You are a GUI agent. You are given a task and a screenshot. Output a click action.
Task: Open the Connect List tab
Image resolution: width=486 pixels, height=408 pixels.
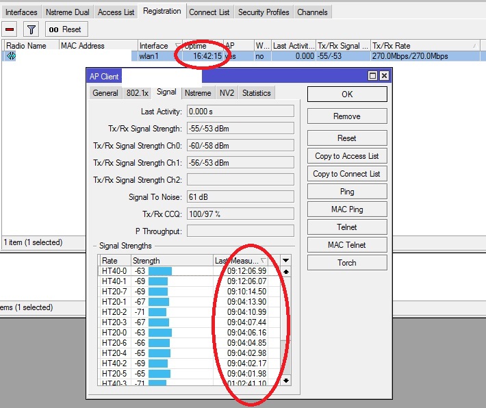[x=209, y=12]
